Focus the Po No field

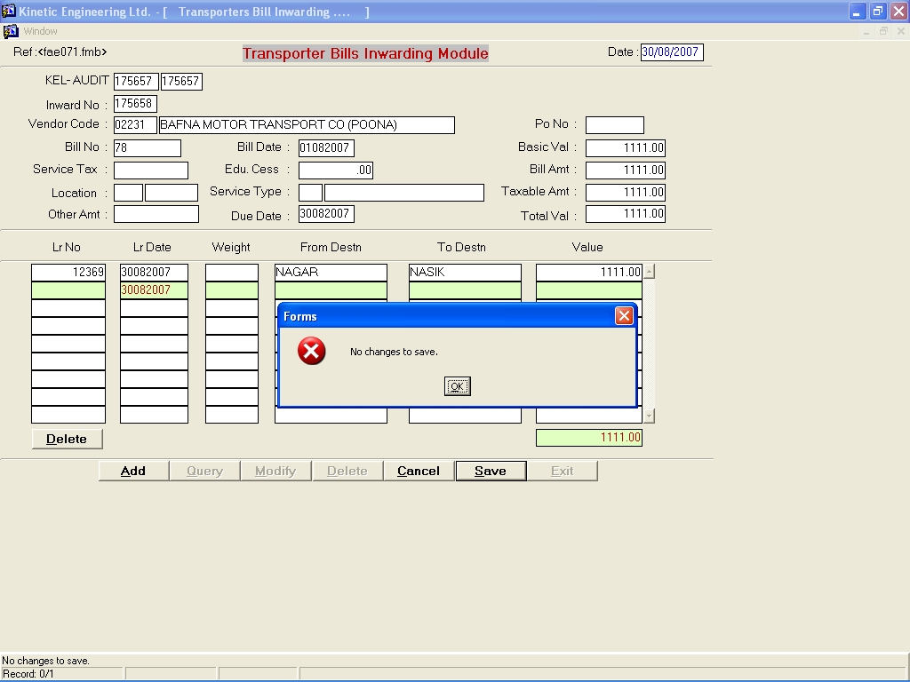614,125
